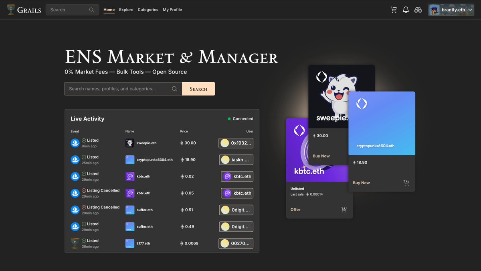Click the Search button
481x271 pixels.
(x=198, y=89)
